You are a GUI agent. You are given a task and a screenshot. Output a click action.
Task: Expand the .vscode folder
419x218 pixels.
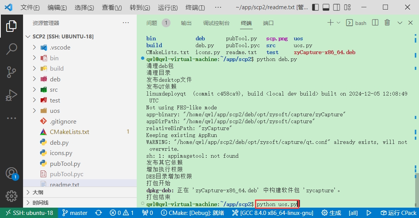tap(34, 48)
